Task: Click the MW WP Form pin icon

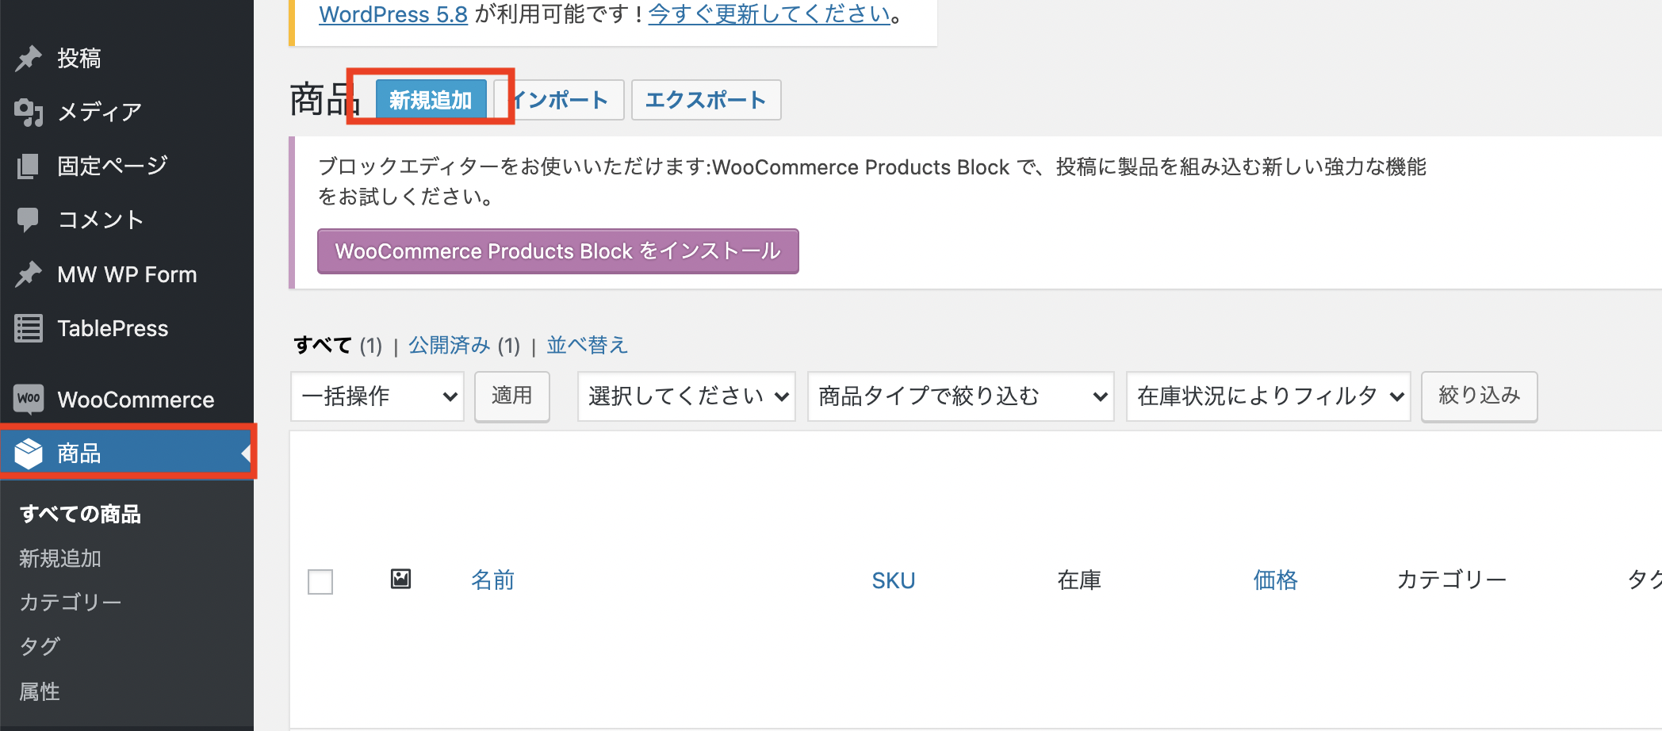Action: pos(29,274)
